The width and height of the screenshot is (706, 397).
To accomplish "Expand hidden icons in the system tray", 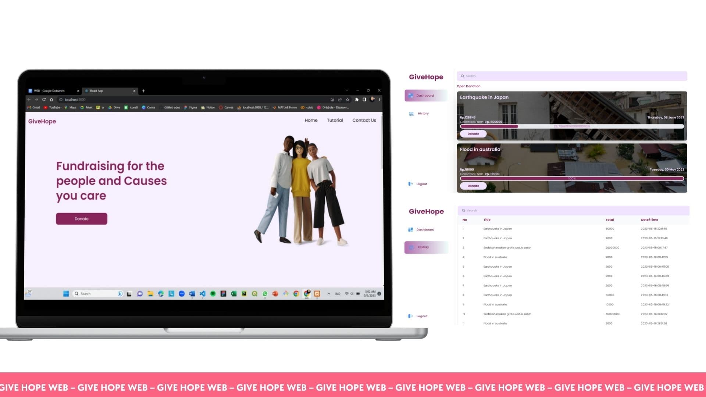I will click(328, 293).
